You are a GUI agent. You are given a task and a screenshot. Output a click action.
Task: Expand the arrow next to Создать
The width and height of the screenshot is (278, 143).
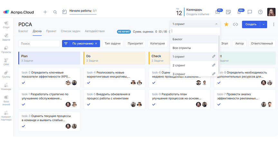(x=264, y=24)
